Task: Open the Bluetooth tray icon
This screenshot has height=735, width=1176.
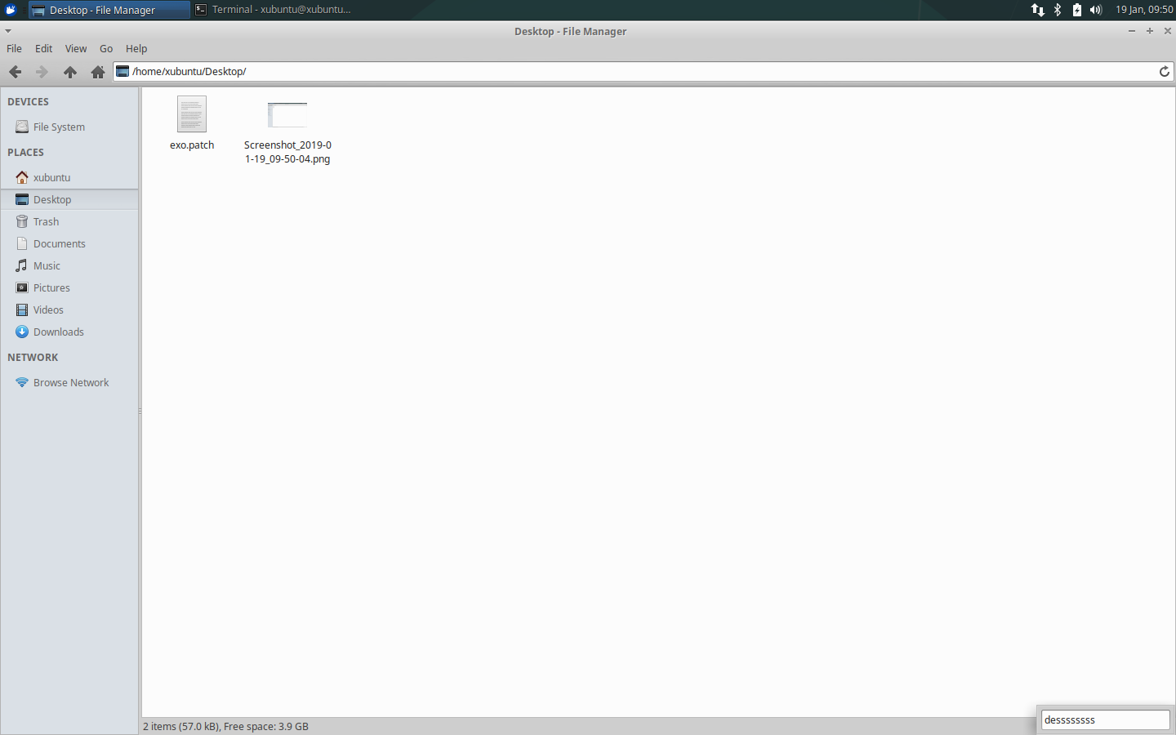Action: [x=1057, y=10]
